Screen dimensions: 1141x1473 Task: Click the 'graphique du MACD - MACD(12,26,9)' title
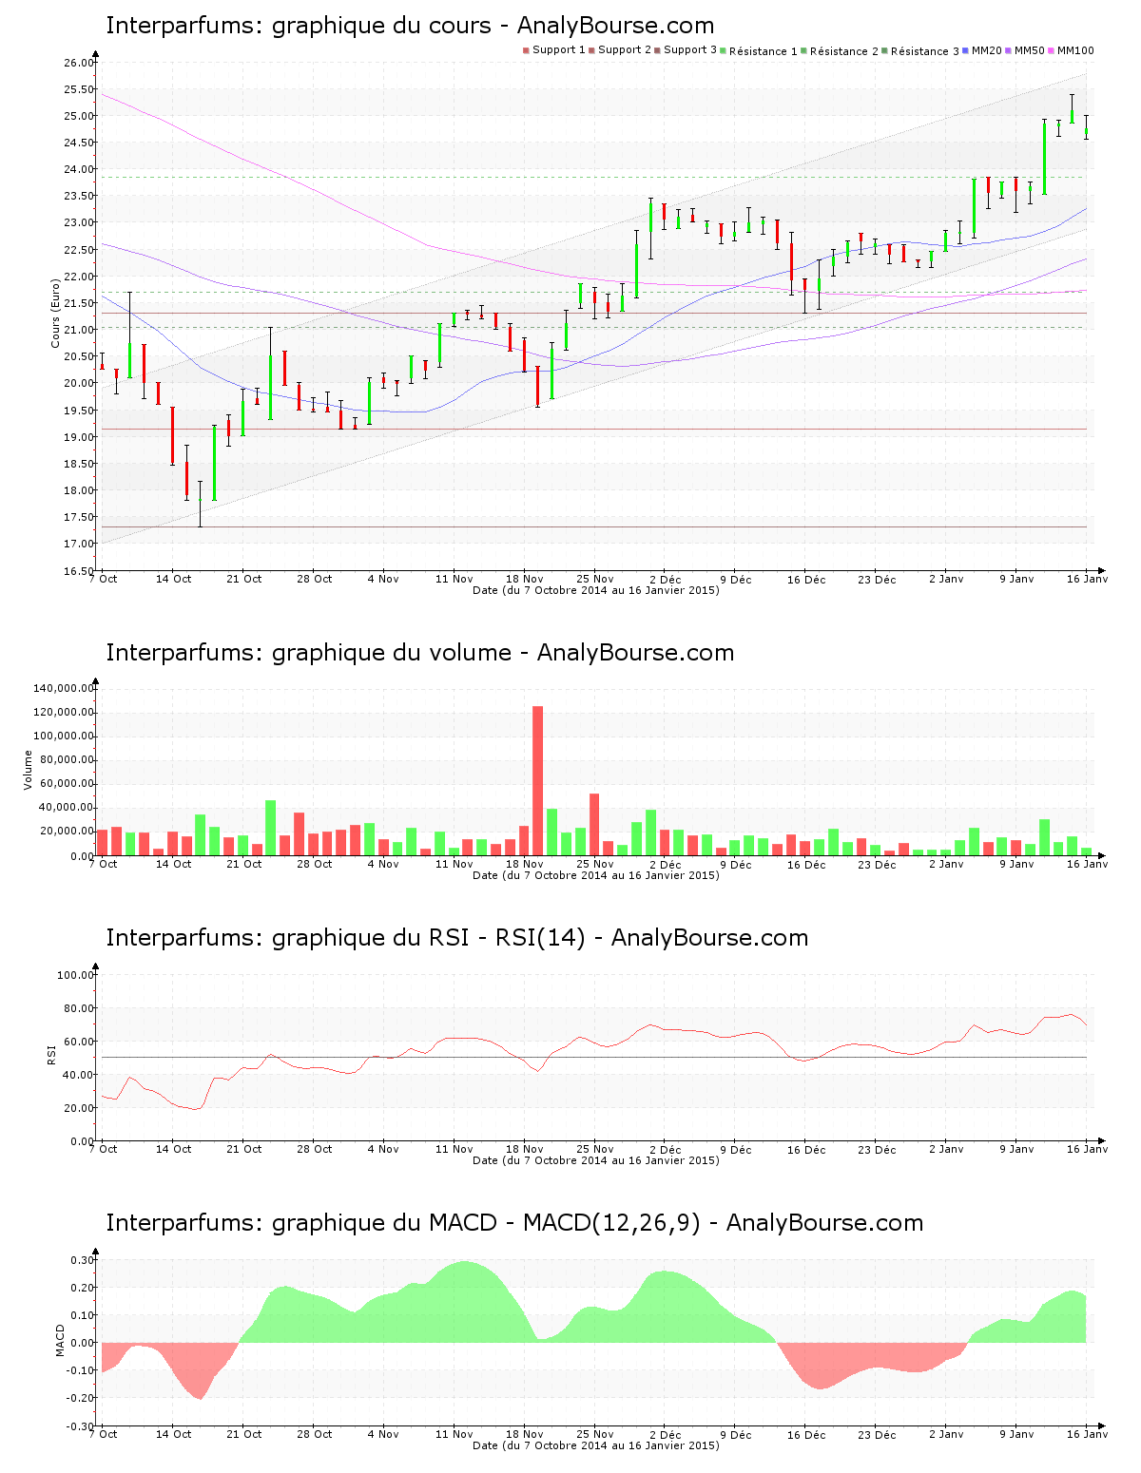[514, 1223]
